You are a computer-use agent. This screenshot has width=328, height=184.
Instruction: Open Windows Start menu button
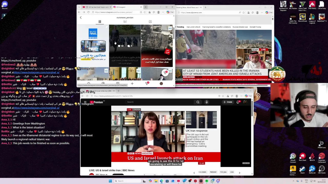(110, 181)
